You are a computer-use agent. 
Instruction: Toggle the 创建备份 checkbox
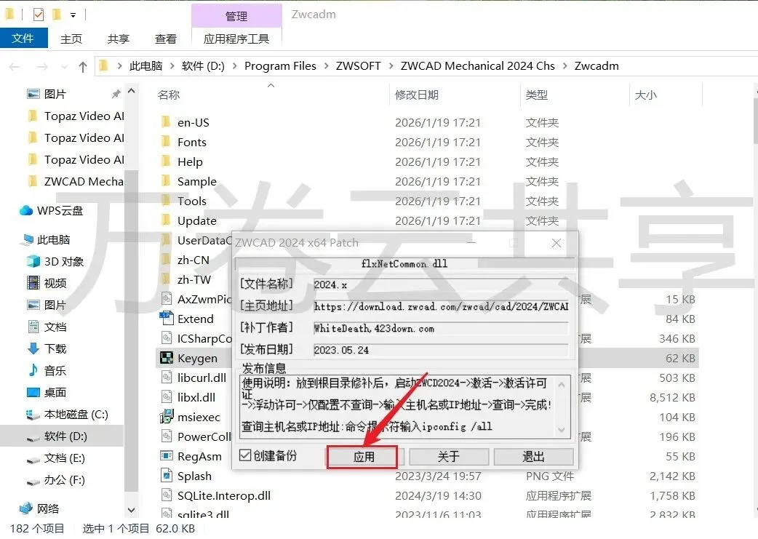click(x=246, y=455)
